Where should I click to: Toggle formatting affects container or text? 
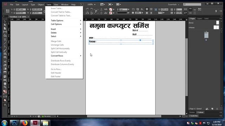pos(5,97)
